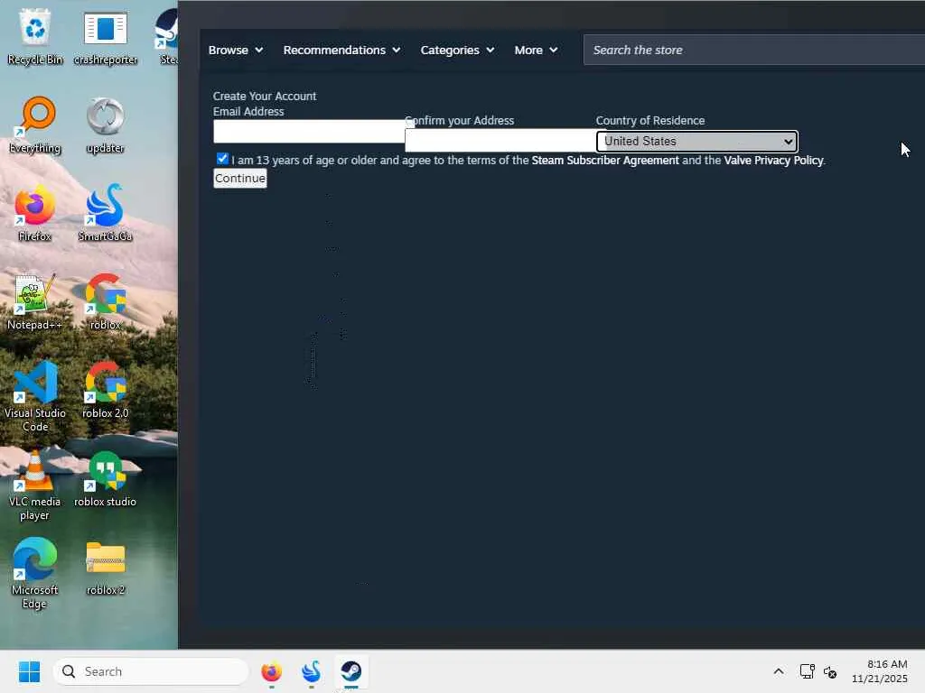Expand the More menu
Image resolution: width=925 pixels, height=693 pixels.
coord(536,51)
